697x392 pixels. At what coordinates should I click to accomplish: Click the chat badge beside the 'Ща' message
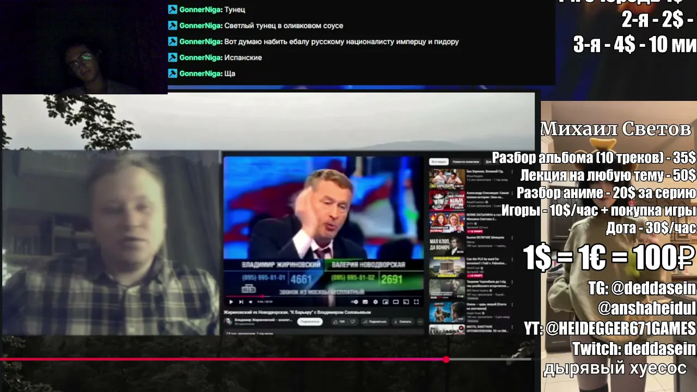173,73
